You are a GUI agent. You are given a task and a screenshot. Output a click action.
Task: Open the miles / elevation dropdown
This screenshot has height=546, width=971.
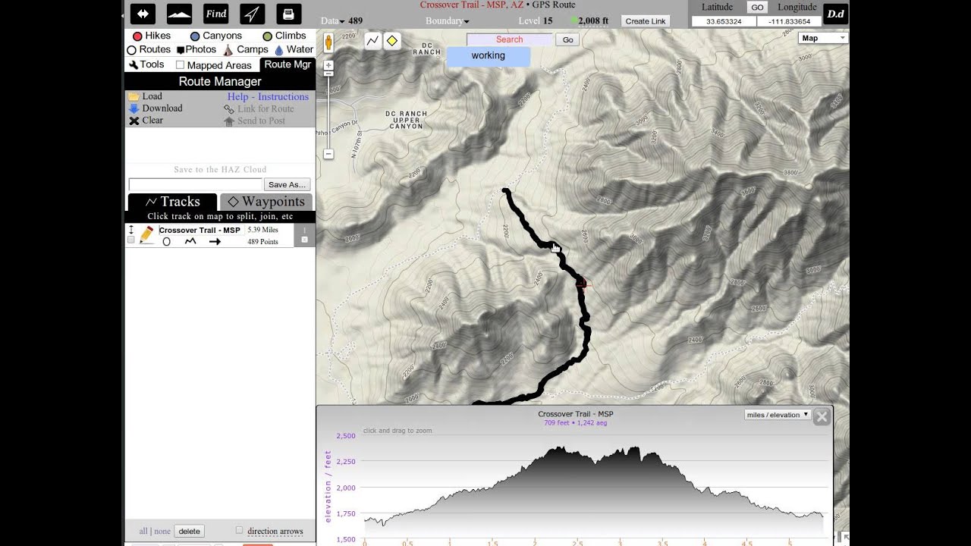(778, 415)
